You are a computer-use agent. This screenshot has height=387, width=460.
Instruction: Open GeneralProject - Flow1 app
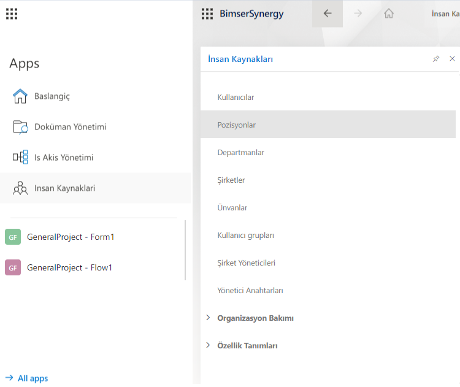coord(69,267)
